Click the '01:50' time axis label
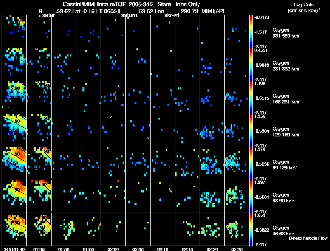The image size is (330, 251). coord(64,249)
